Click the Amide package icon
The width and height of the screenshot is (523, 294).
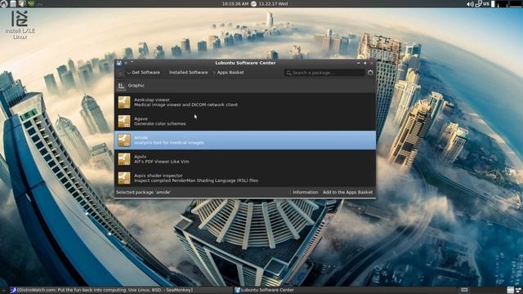coord(124,140)
